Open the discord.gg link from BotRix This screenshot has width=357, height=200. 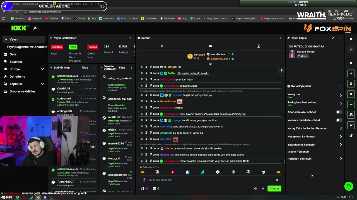[193, 73]
